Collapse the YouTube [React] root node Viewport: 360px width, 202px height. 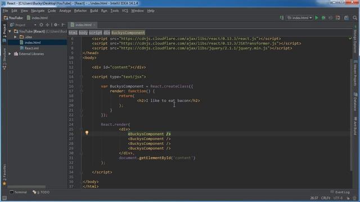(10, 31)
